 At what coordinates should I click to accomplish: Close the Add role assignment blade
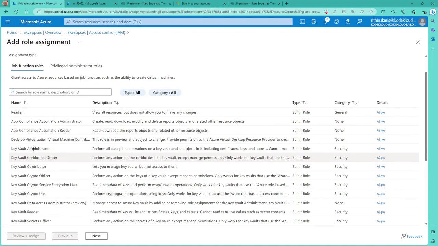tap(417, 42)
